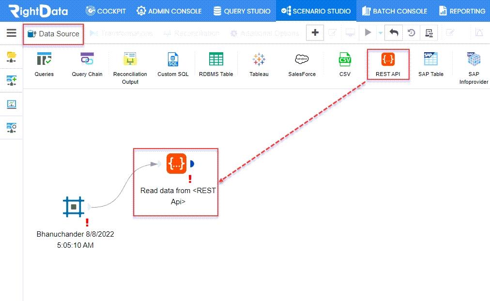490x301 pixels.
Task: Choose the Custom SQL source icon
Action: point(173,60)
